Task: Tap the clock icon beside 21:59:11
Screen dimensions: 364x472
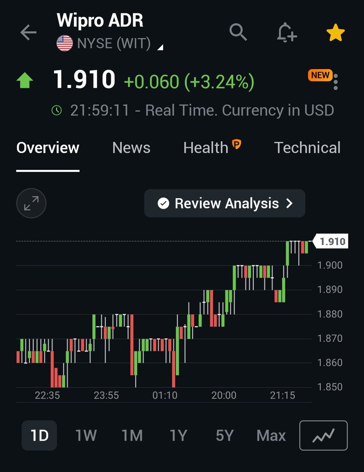Action: click(x=57, y=111)
